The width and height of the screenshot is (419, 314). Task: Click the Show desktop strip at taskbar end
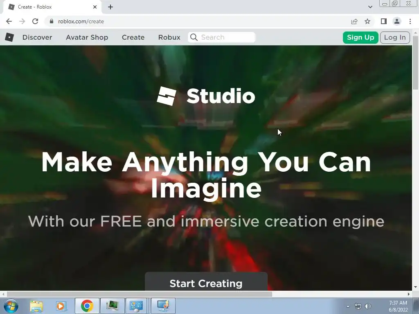pos(416,306)
